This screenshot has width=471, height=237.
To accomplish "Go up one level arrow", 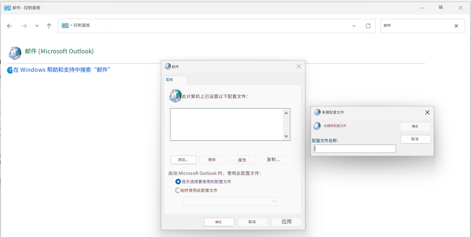I will (x=49, y=26).
